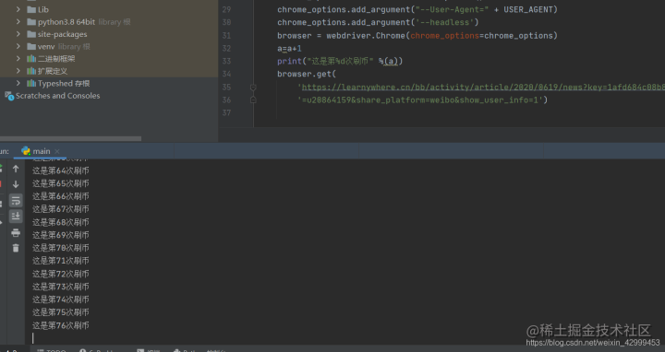
Task: Expand the Lib folder node
Action: pyautogui.click(x=18, y=9)
